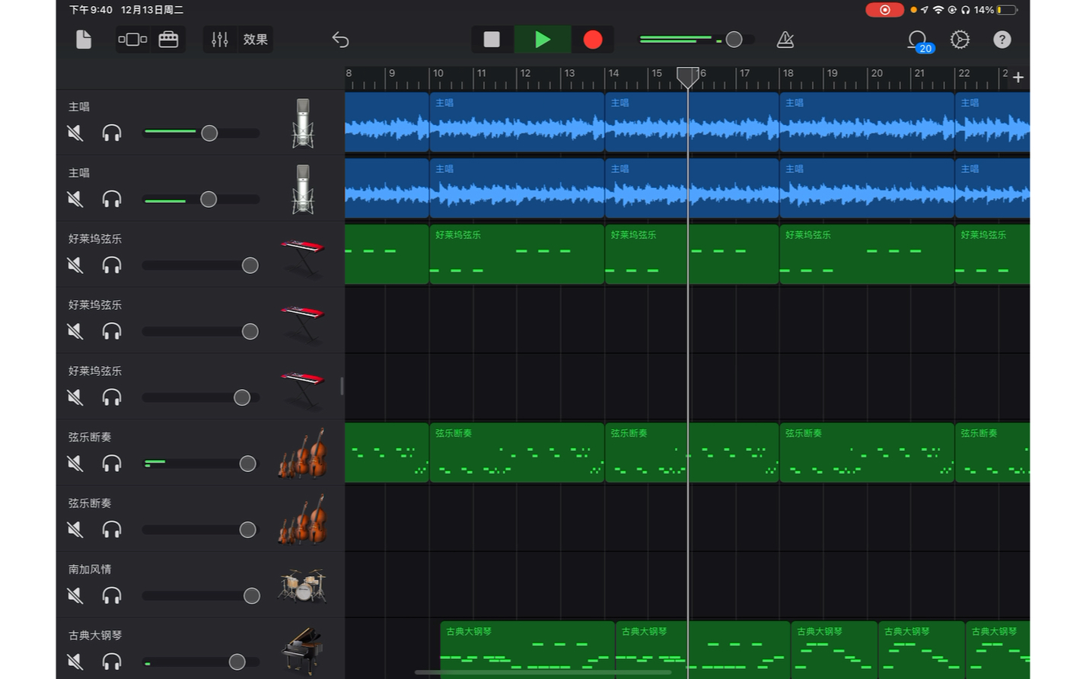Solo the 南加风情 track with headphones
Screen dimensions: 1086x679
coord(112,595)
